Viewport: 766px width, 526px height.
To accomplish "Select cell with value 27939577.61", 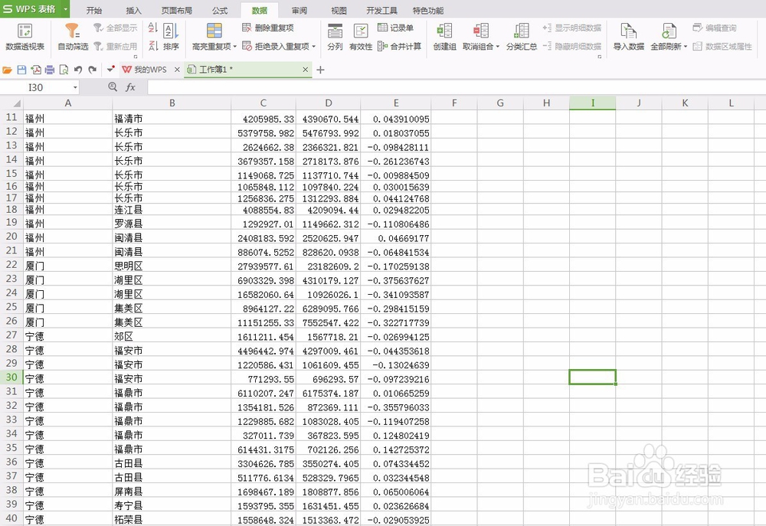I will coord(264,266).
